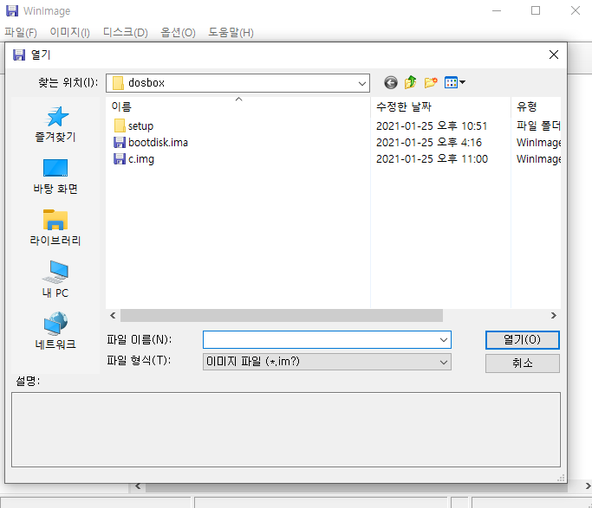Click the 파일 폴더 type cell
The width and height of the screenshot is (592, 508).
coord(538,125)
